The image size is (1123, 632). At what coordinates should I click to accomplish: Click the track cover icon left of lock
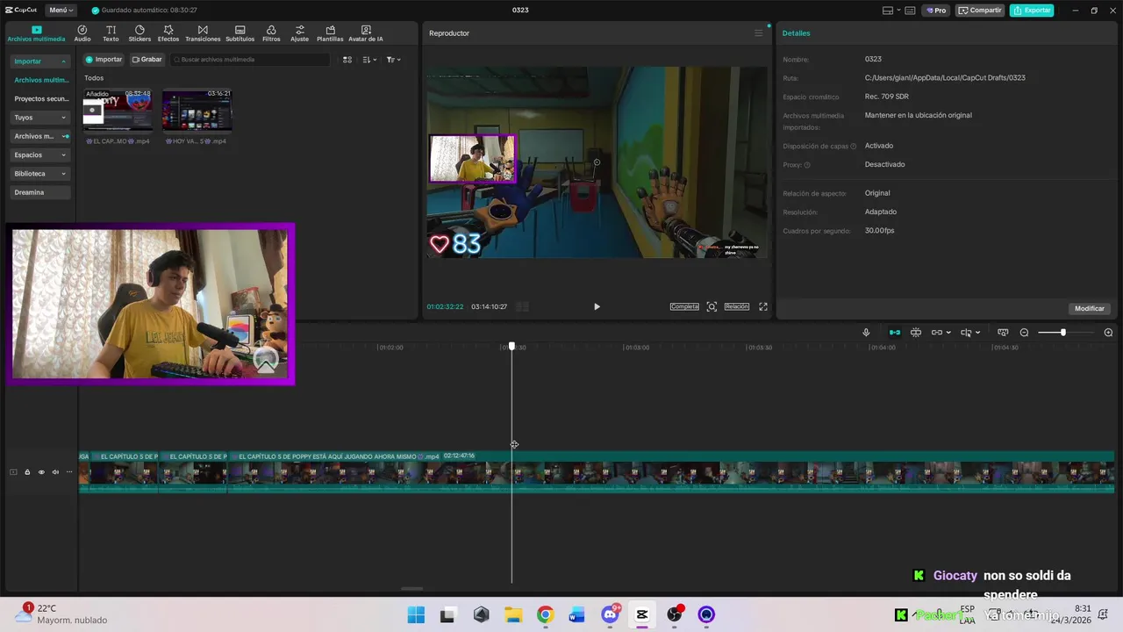(x=13, y=472)
